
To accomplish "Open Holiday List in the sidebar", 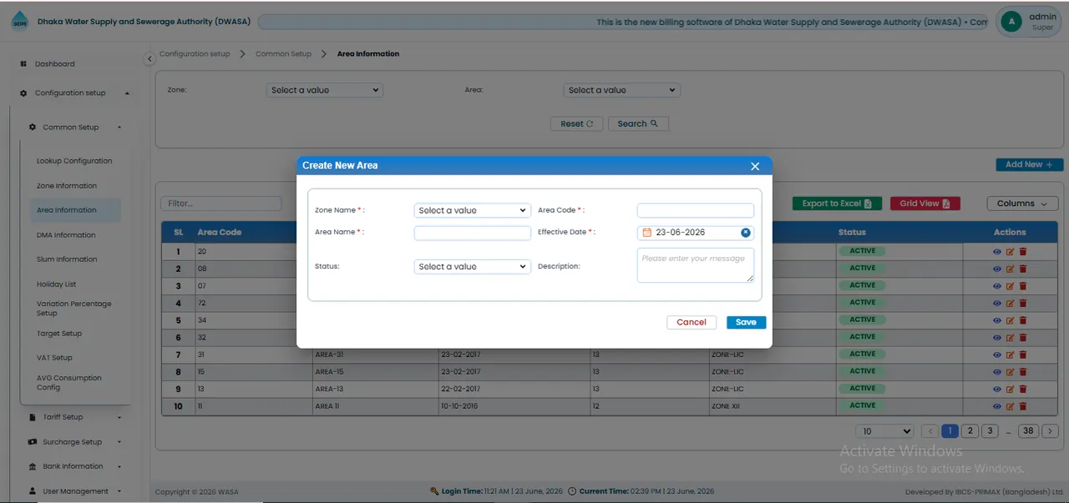I will pyautogui.click(x=56, y=284).
